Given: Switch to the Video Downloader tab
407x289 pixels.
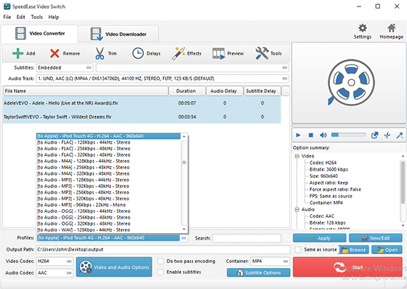Looking at the screenshot, I should pos(118,34).
